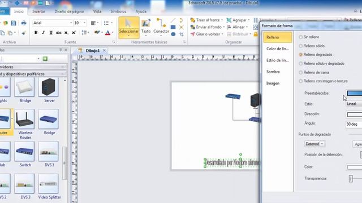Pin the symbol library panel

click(x=61, y=50)
